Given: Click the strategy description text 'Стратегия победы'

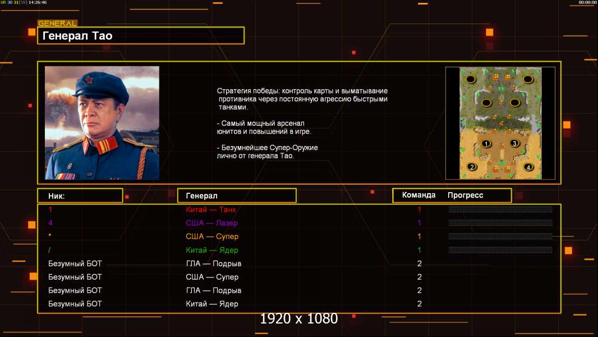Looking at the screenshot, I should (x=302, y=99).
